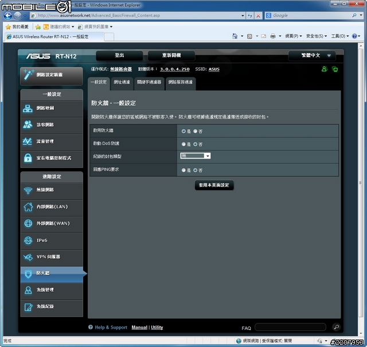Select No for Enable Firewall
367x347 pixels.
(x=195, y=132)
